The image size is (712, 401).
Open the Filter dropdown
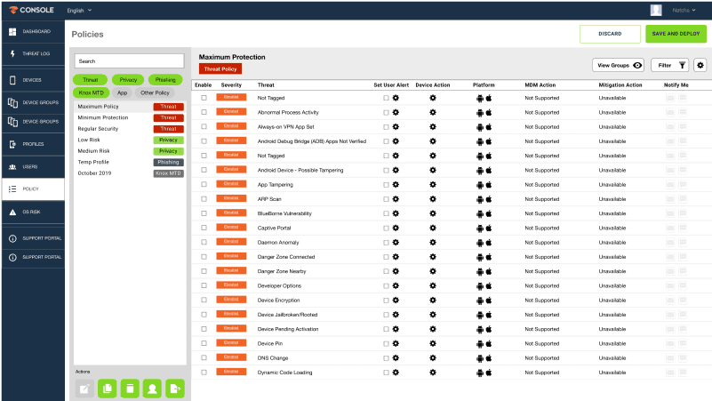tap(670, 65)
